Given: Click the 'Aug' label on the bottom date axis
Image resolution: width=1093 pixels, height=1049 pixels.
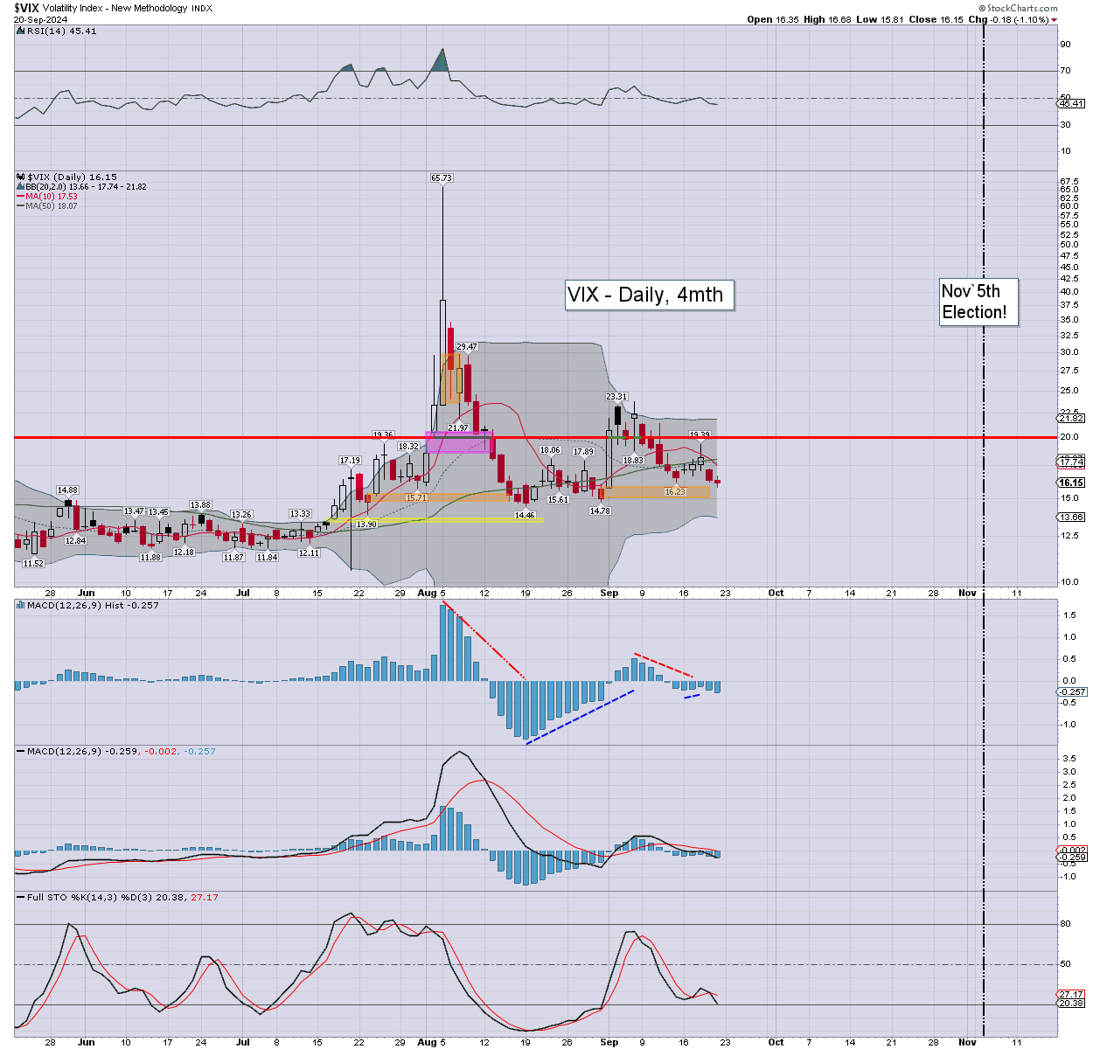Looking at the screenshot, I should point(427,1042).
